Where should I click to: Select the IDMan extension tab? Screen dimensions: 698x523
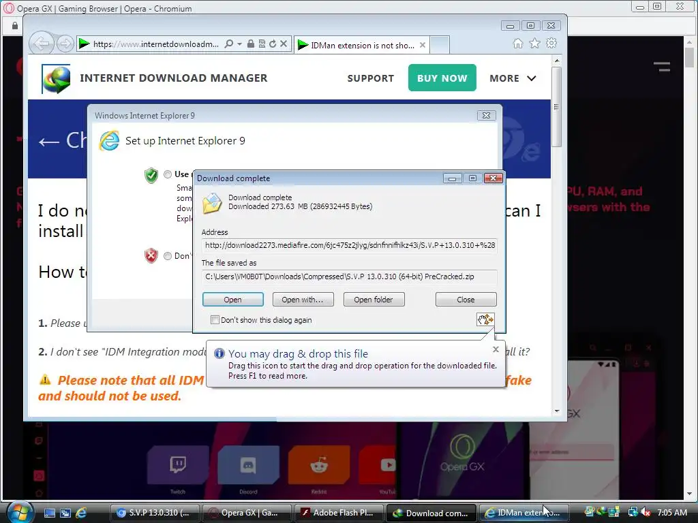[x=361, y=45]
